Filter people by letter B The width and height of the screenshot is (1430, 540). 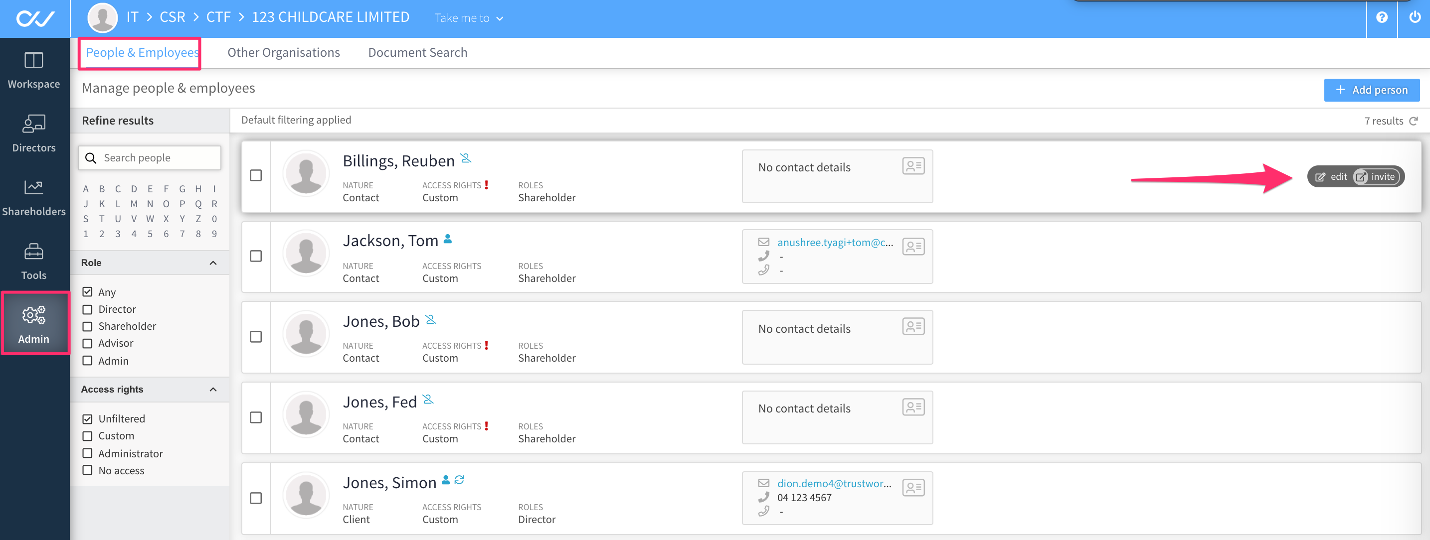point(102,189)
